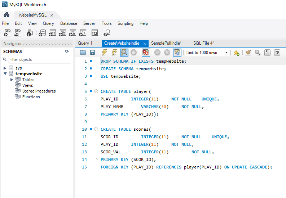Beautify the query with broom icon
Screen dimensions: 286x198
248,53
